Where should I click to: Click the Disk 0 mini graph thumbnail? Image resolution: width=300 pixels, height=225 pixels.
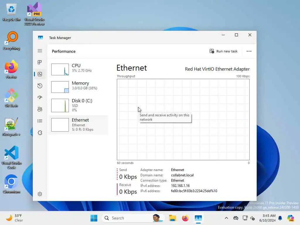pos(60,105)
